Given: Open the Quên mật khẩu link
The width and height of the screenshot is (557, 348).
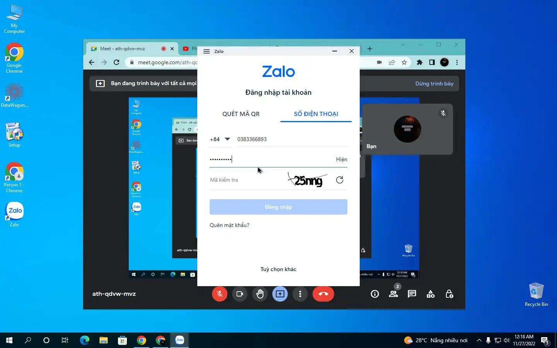Looking at the screenshot, I should tap(229, 225).
